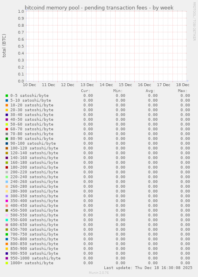Click the '80-90 satoshi/byte' legend label

pos(32,139)
